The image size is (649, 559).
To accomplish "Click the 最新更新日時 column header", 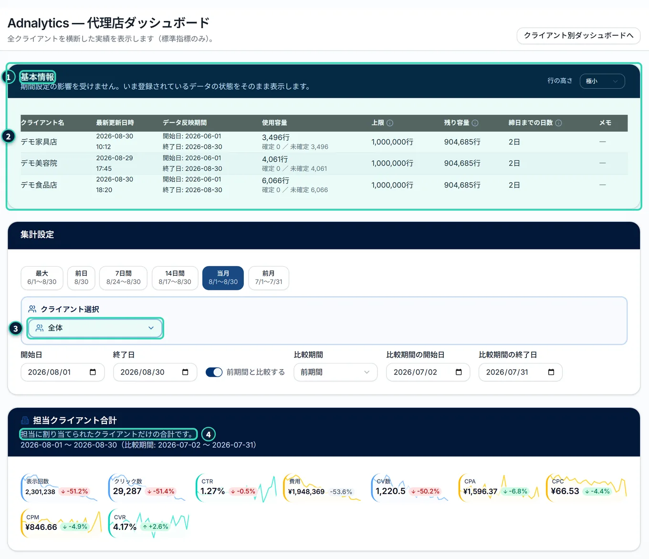I will point(115,123).
